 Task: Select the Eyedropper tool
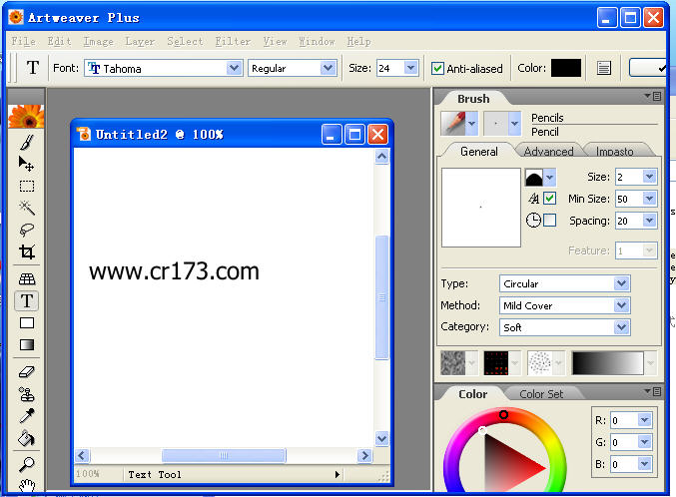[26, 416]
